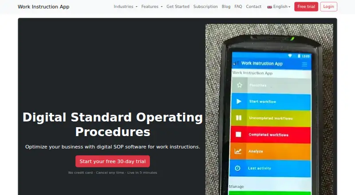
Task: Open the Subscription page
Action: [205, 7]
